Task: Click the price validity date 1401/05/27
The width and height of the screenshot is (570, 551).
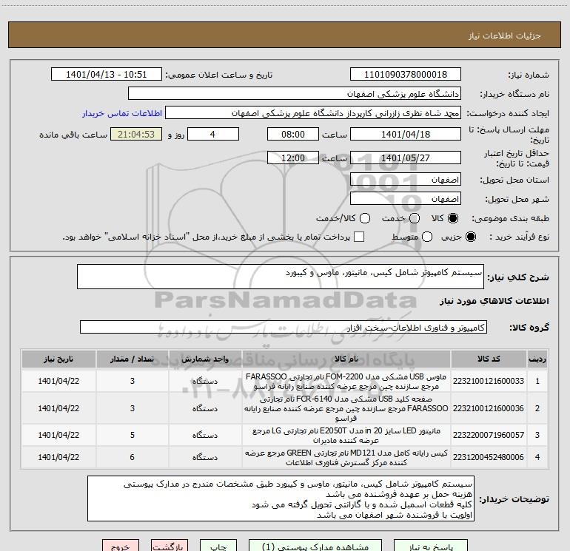Action: [406, 158]
